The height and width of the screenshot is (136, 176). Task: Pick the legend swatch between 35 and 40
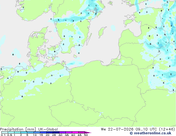click(69, 132)
